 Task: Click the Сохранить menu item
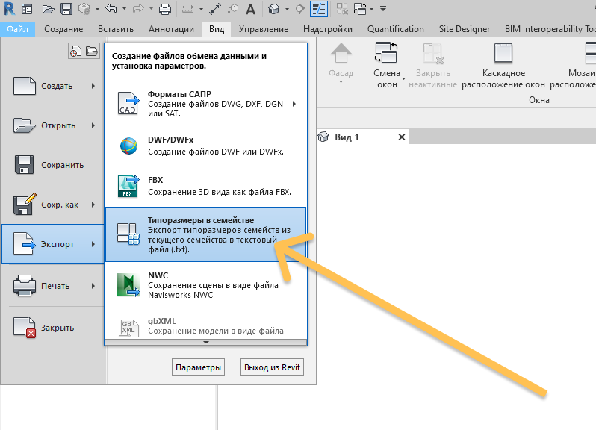pos(53,165)
